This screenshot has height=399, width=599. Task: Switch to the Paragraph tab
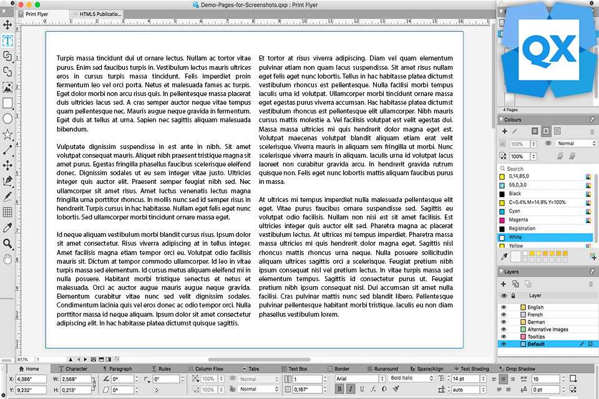click(117, 369)
